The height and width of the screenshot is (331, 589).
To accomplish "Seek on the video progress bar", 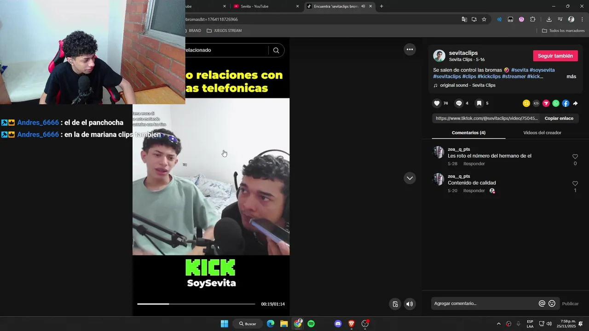I will (196, 304).
